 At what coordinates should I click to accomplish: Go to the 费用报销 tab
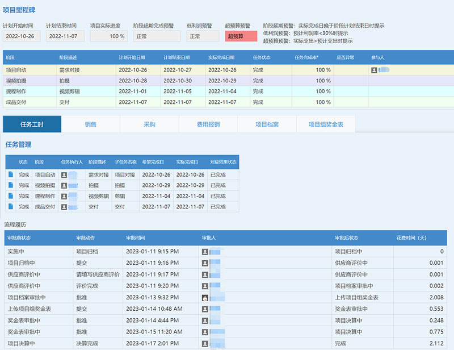(x=208, y=124)
